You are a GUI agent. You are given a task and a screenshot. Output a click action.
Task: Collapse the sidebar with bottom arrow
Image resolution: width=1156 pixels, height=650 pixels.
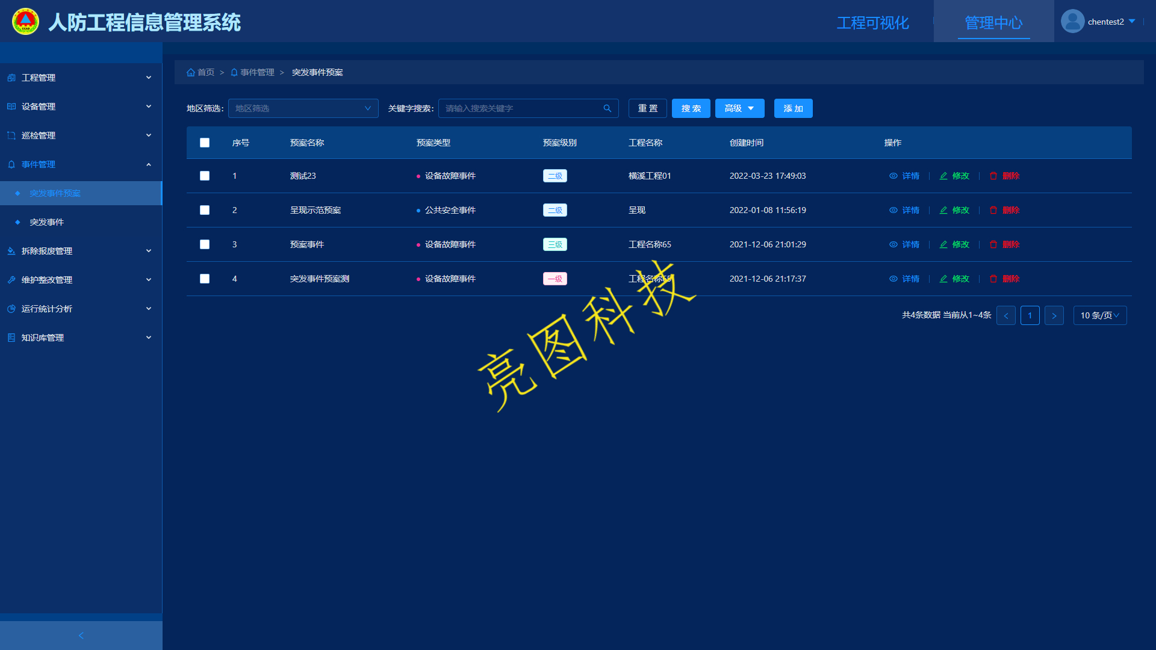coord(81,636)
